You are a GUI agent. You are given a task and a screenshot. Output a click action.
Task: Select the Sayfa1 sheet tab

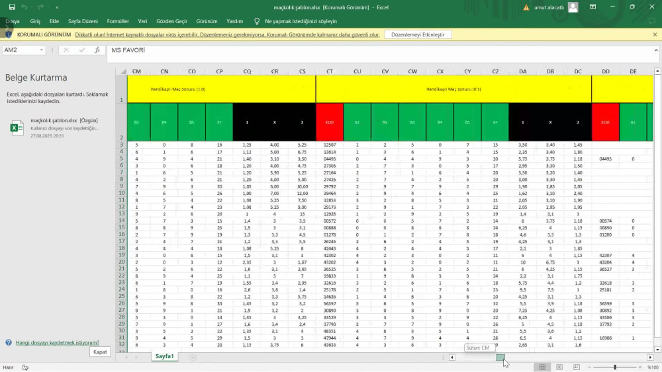point(164,356)
